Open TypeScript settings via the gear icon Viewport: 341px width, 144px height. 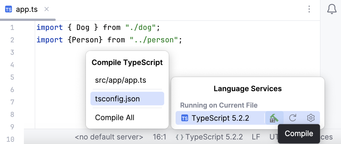pos(311,118)
